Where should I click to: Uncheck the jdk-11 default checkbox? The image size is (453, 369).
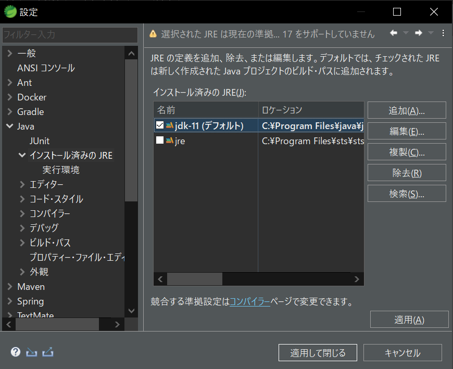(160, 125)
